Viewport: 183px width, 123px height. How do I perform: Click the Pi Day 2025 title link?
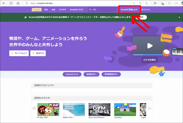[43, 118]
